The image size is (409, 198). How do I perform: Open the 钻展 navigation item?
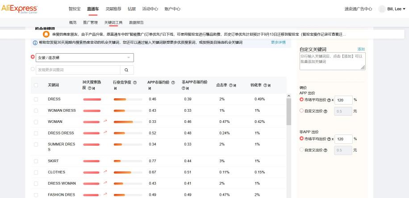coord(132,9)
